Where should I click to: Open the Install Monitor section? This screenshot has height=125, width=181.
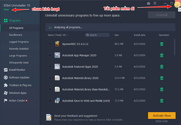click(17, 70)
